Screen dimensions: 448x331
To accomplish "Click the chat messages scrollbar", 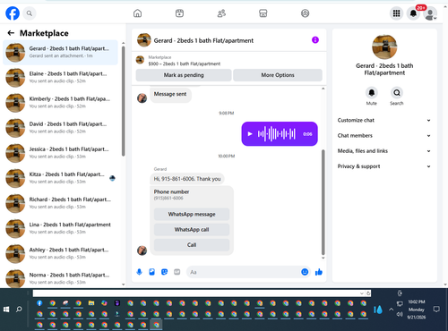I will (323, 203).
